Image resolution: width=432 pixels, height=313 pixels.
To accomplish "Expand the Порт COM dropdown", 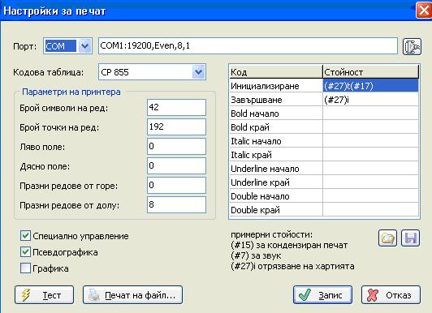I will (84, 46).
